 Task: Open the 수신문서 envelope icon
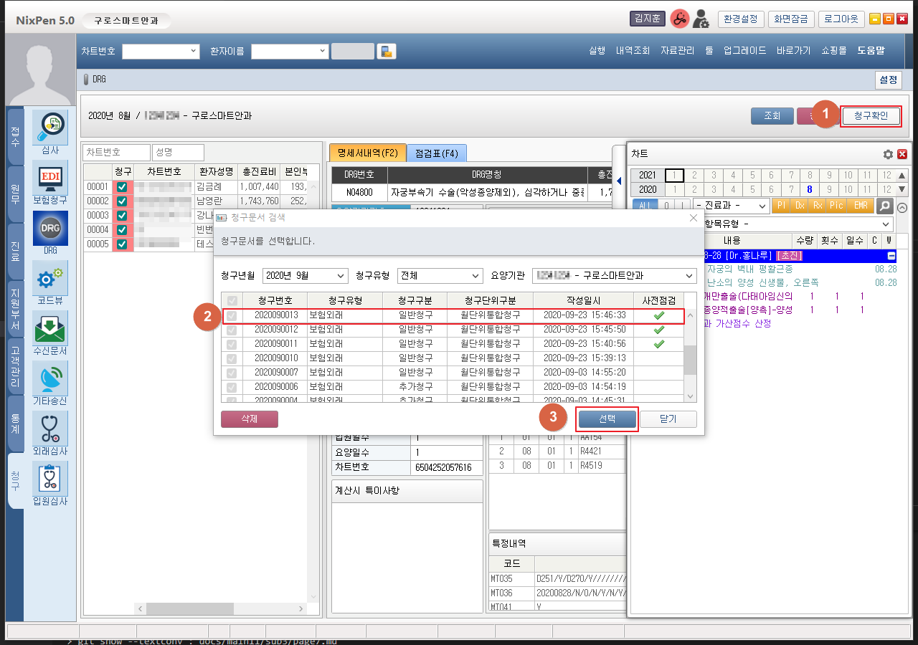click(50, 328)
